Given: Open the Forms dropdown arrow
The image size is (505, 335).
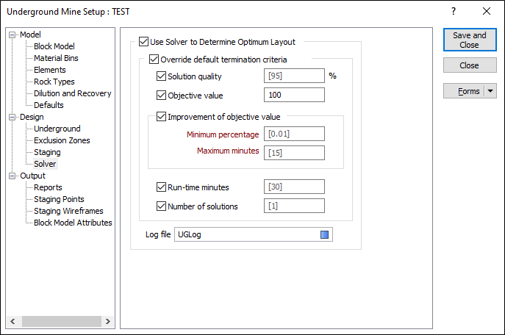Looking at the screenshot, I should click(x=490, y=91).
